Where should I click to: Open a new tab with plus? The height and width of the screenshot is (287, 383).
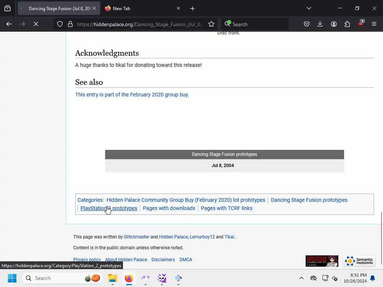(x=193, y=9)
